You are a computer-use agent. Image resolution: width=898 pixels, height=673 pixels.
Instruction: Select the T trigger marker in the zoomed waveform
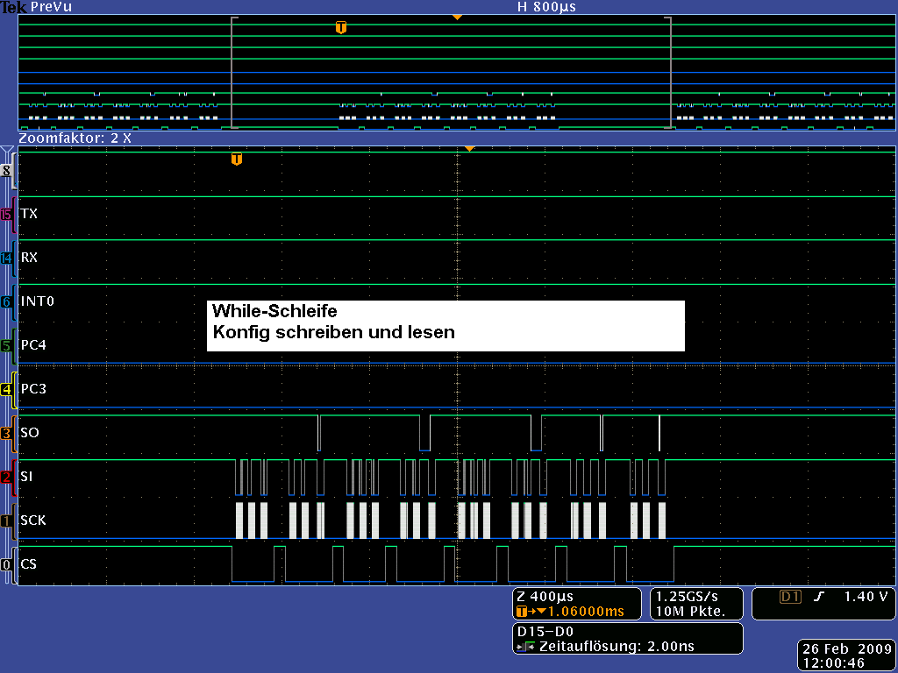click(x=237, y=159)
